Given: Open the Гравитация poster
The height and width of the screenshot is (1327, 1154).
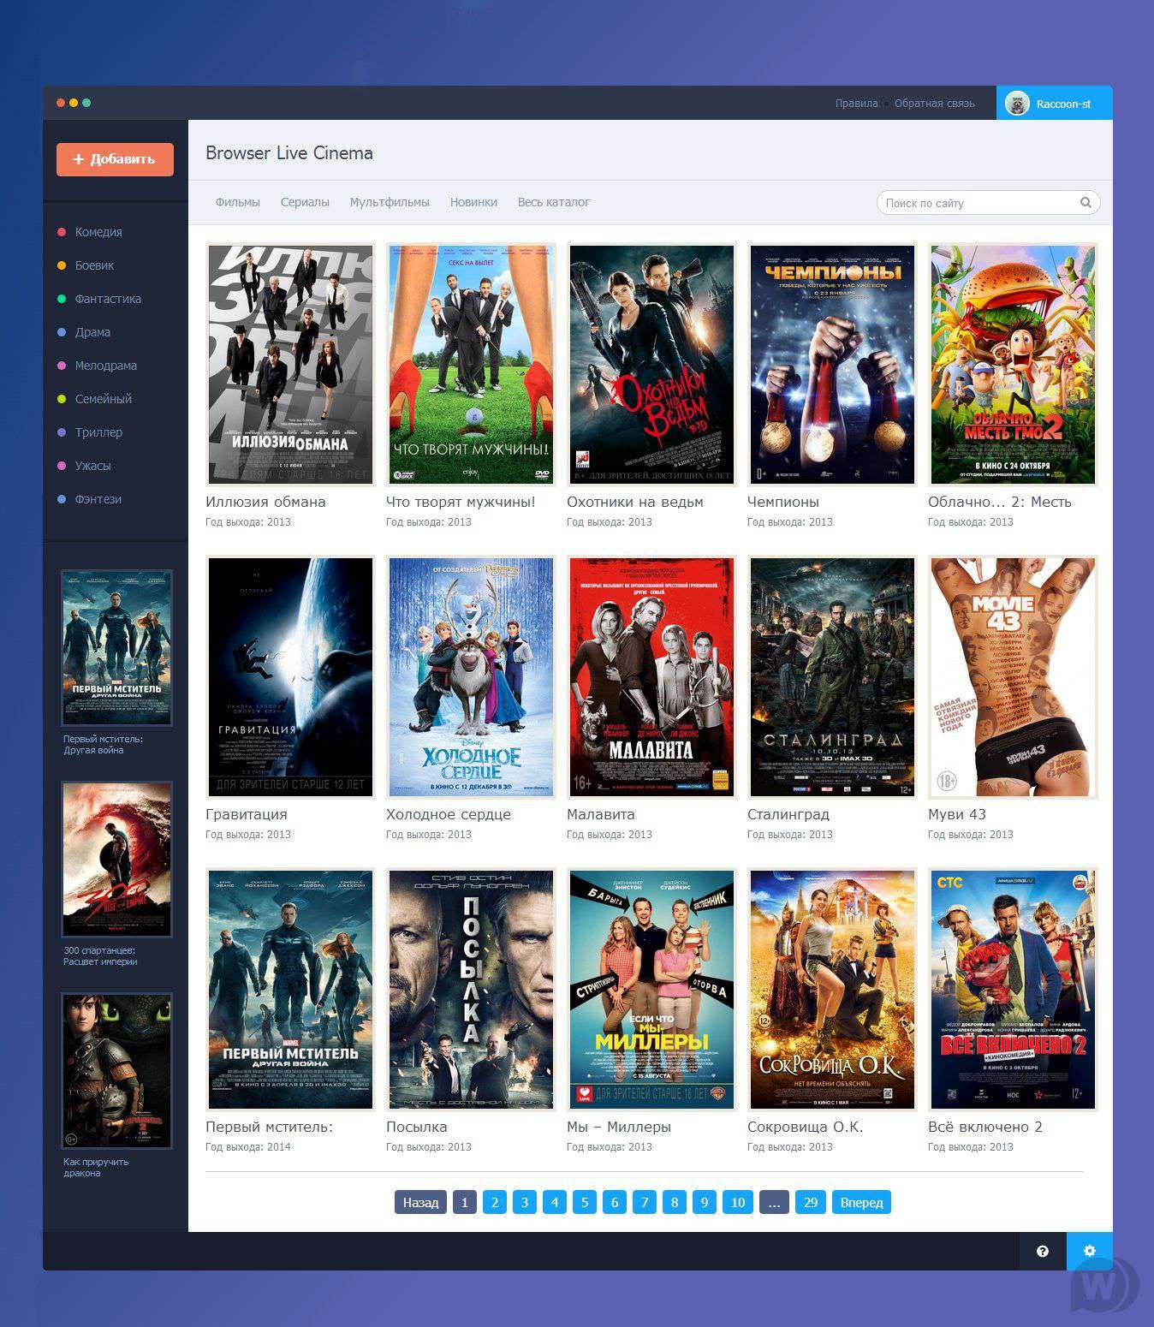Looking at the screenshot, I should tap(290, 677).
